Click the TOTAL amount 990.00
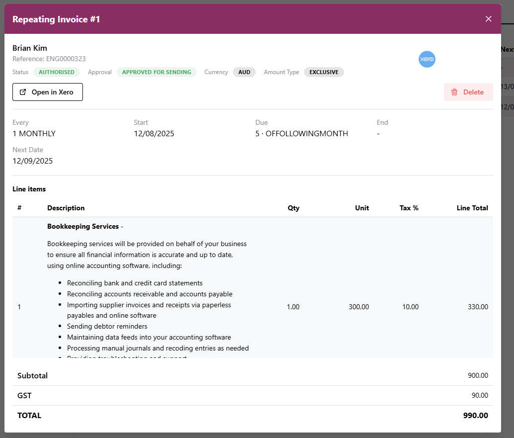The width and height of the screenshot is (514, 438). coord(475,416)
